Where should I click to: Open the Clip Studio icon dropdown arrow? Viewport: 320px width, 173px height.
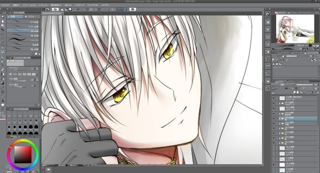pos(50,9)
